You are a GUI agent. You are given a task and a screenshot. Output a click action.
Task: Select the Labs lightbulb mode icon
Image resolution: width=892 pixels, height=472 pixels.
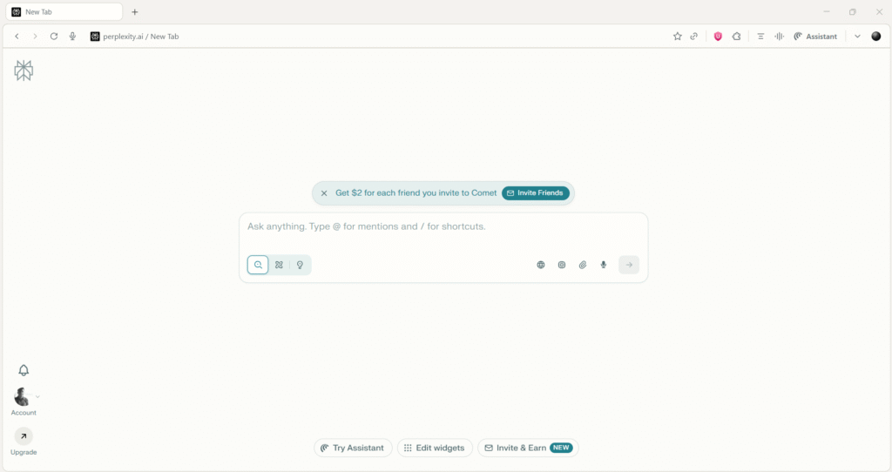tap(300, 265)
